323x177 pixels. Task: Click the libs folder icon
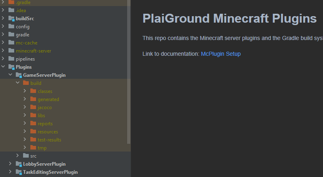[33, 115]
